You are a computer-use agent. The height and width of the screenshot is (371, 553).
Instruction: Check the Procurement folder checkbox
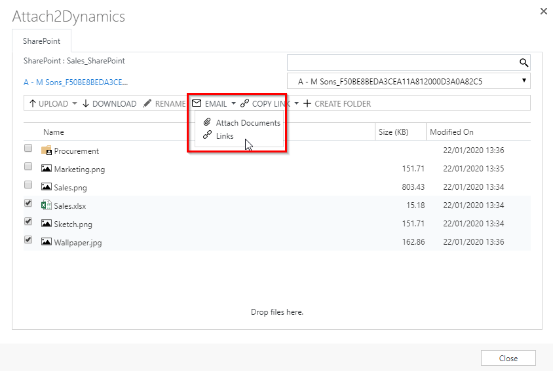[28, 148]
